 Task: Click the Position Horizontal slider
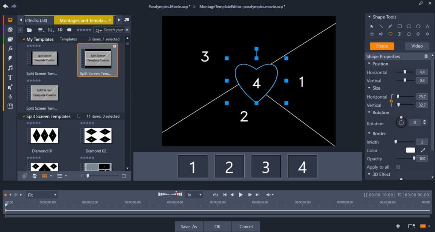tap(405, 72)
